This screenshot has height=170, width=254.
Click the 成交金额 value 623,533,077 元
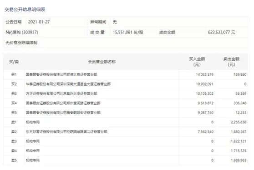tap(221, 32)
